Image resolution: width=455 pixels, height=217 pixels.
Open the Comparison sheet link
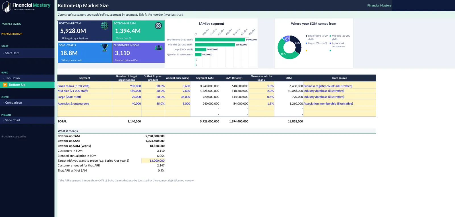pos(27,103)
